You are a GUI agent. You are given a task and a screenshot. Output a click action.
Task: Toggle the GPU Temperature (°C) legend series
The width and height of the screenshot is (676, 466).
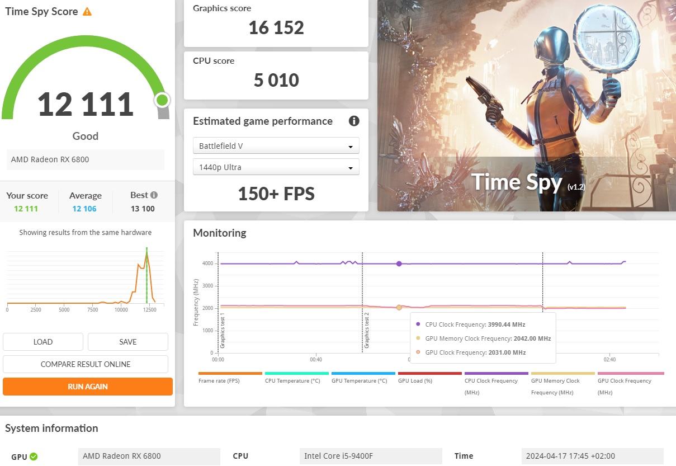(x=363, y=378)
